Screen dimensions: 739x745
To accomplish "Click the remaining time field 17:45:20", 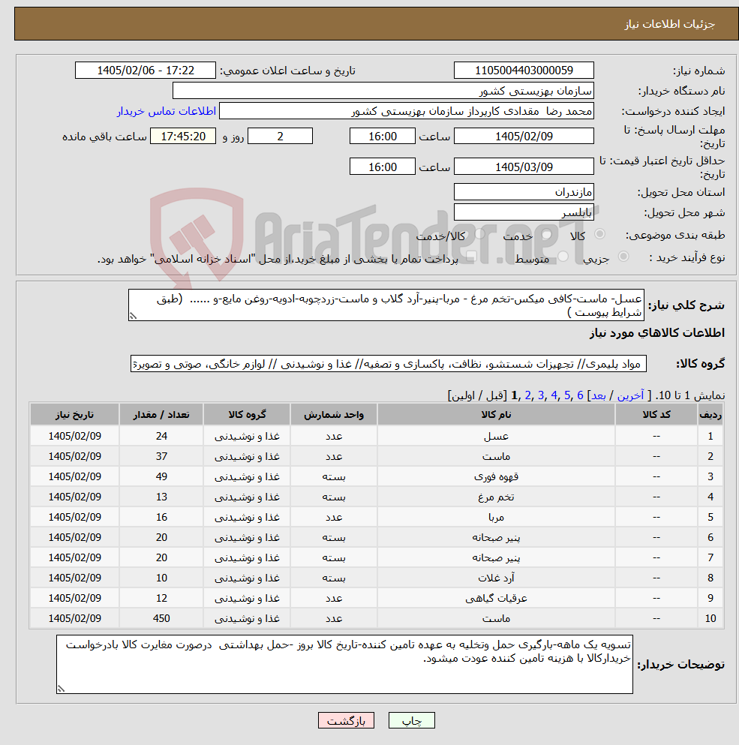I will tap(183, 136).
